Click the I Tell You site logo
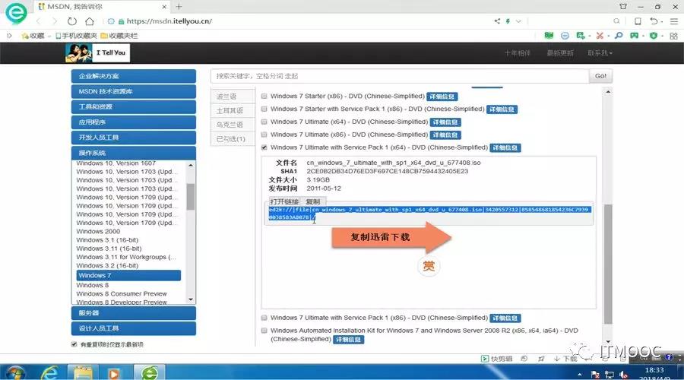 [x=97, y=52]
